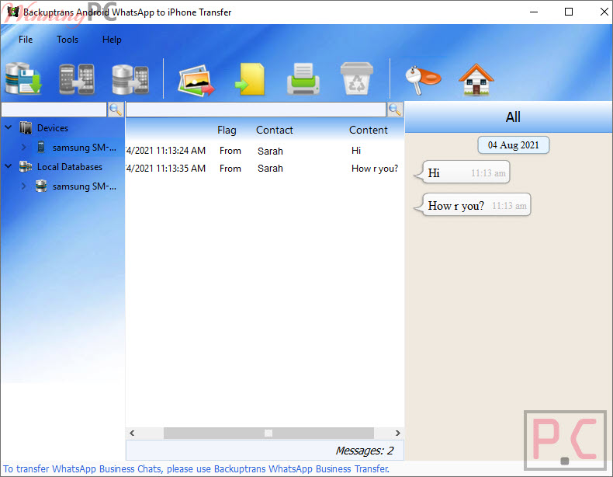Maximize the Backuptrans window
Viewport: 613px width, 477px height.
pos(569,12)
